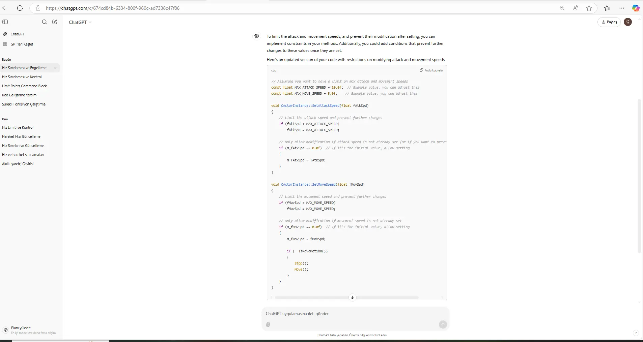Toggle the ChatGPT sidebar panel
643x342 pixels.
(x=5, y=22)
